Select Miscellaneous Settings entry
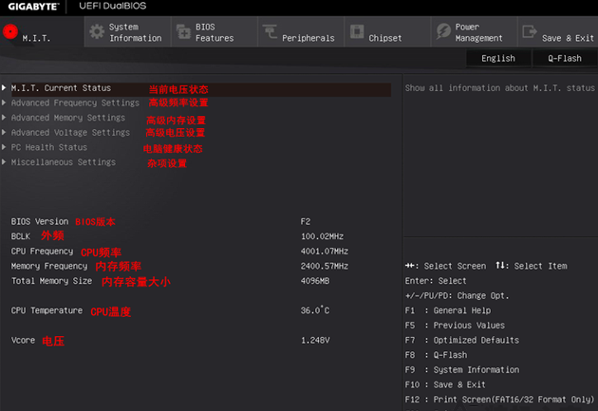This screenshot has width=598, height=411. click(x=63, y=162)
